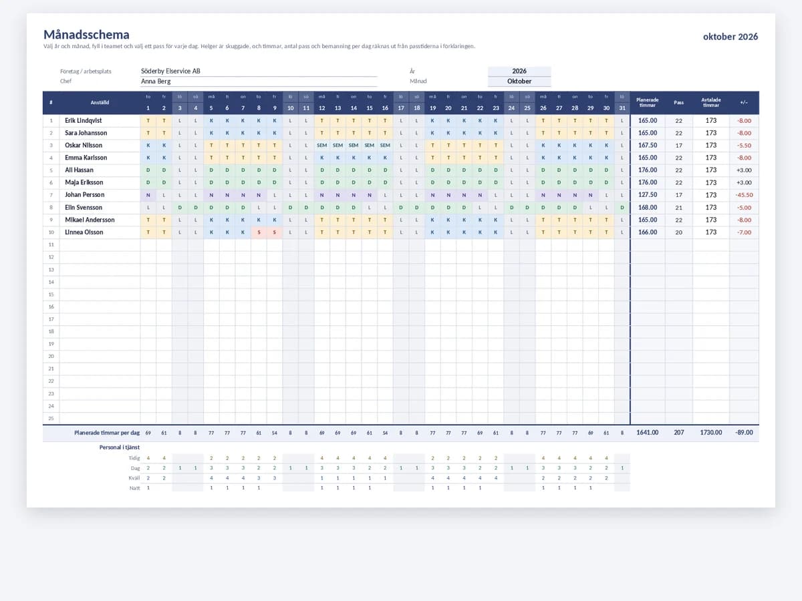
Task: Click the +/- column header
Action: click(x=744, y=102)
